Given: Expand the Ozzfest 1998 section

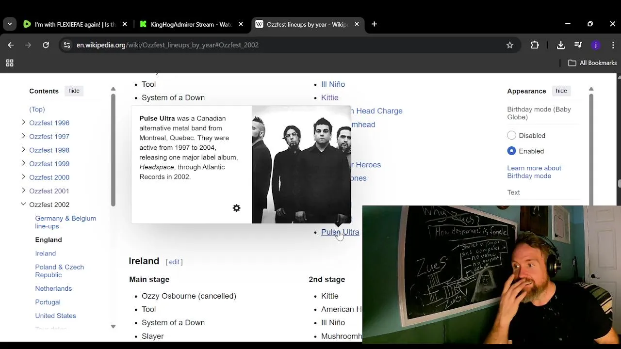Looking at the screenshot, I should click(x=23, y=150).
